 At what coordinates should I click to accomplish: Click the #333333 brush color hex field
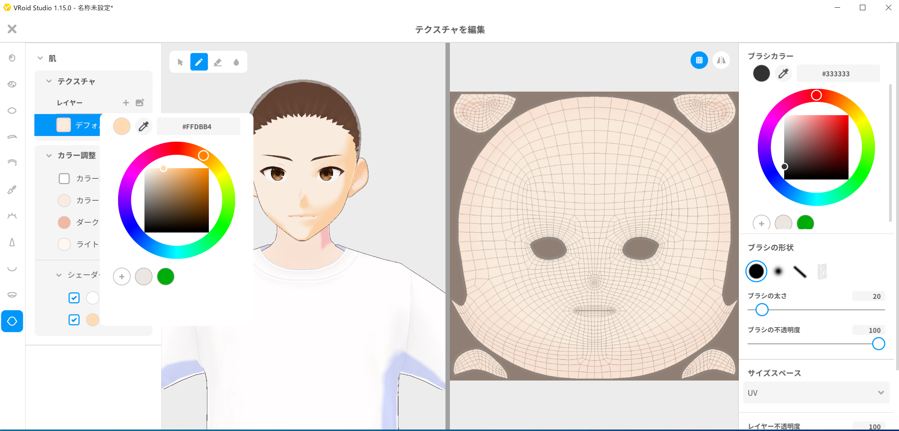838,73
